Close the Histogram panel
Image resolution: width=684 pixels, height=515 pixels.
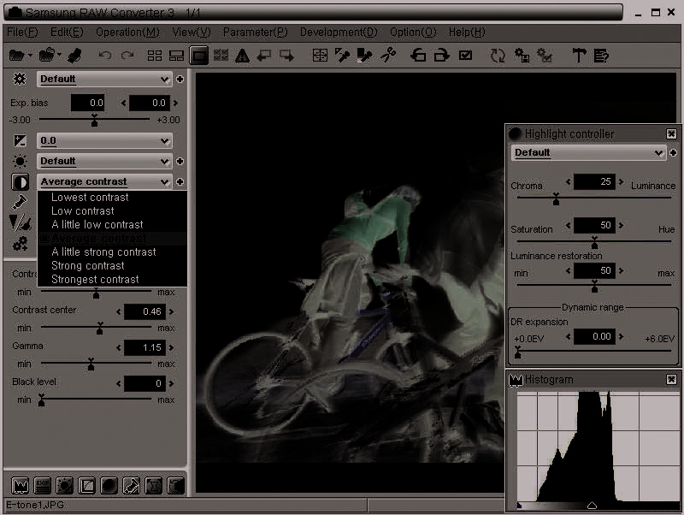[x=671, y=379]
